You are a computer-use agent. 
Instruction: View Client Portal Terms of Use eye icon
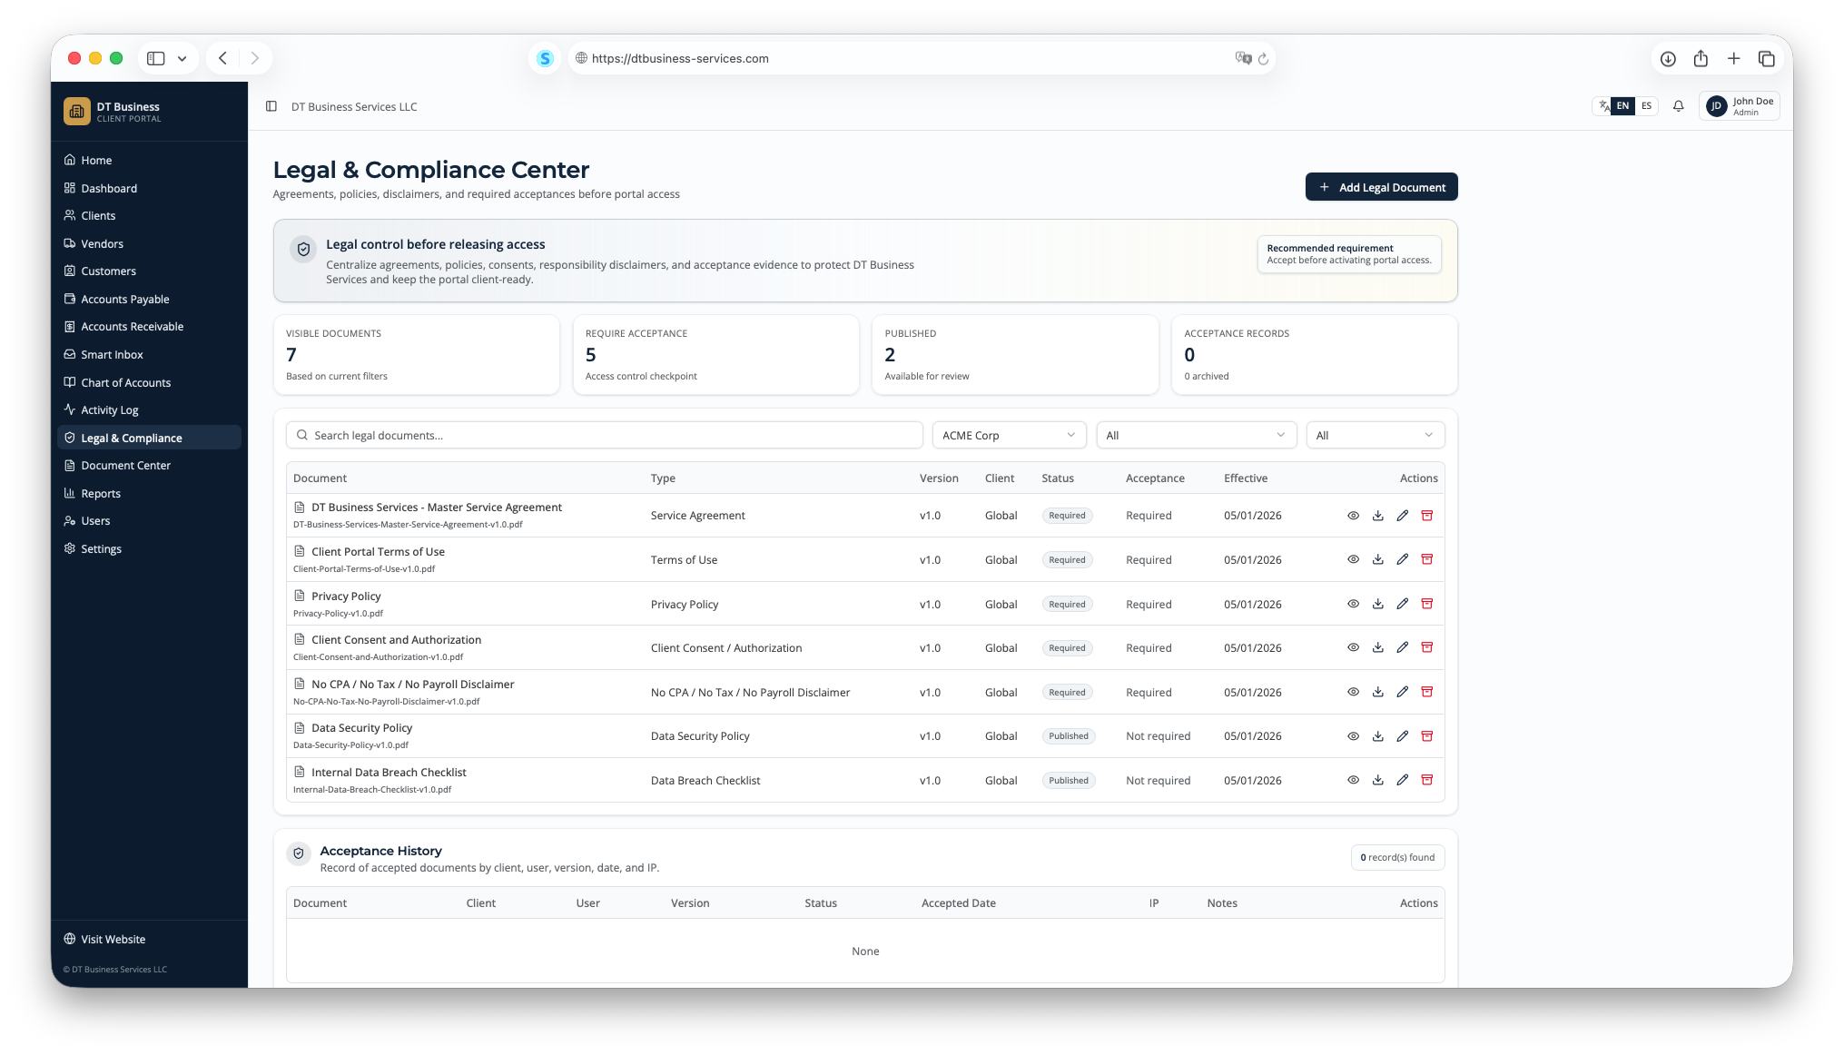click(x=1353, y=559)
